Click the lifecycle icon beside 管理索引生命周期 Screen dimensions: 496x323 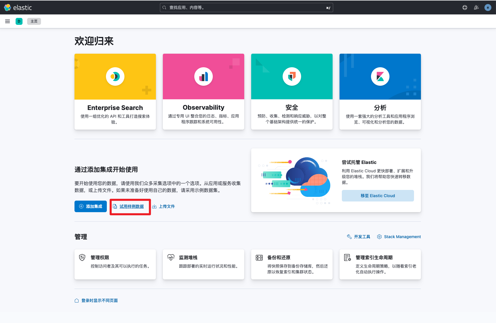pyautogui.click(x=348, y=257)
